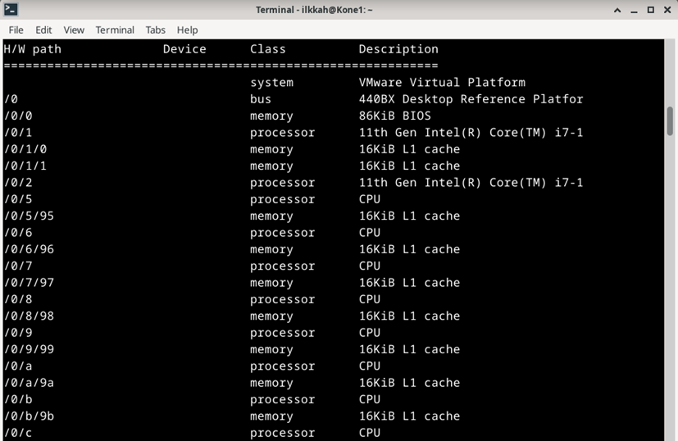678x441 pixels.
Task: Click the 'VMware Virtual Platform' text
Action: pos(442,83)
